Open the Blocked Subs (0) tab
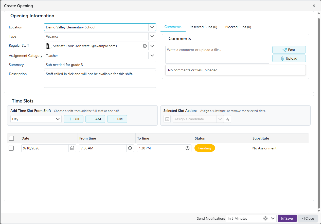This screenshot has height=224, width=321. click(238, 27)
